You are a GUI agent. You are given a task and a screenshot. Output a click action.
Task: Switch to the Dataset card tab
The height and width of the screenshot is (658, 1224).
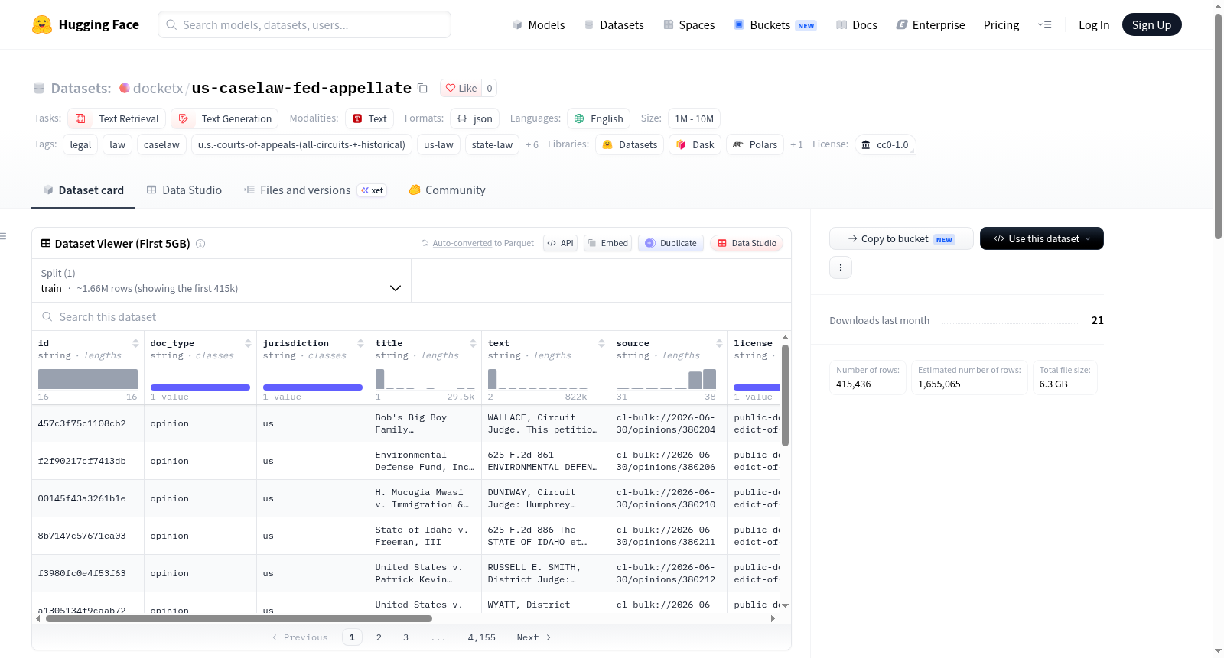(83, 190)
